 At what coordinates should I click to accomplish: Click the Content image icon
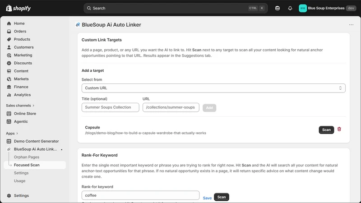pos(9,71)
